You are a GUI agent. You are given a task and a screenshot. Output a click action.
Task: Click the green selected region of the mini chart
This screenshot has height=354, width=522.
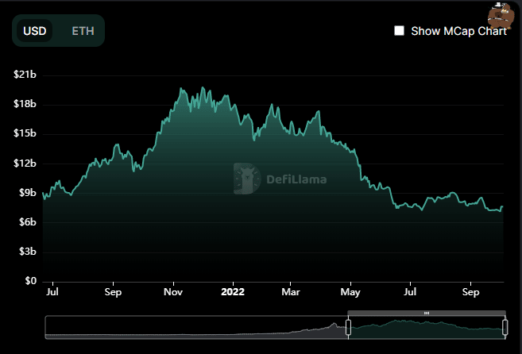(x=426, y=328)
